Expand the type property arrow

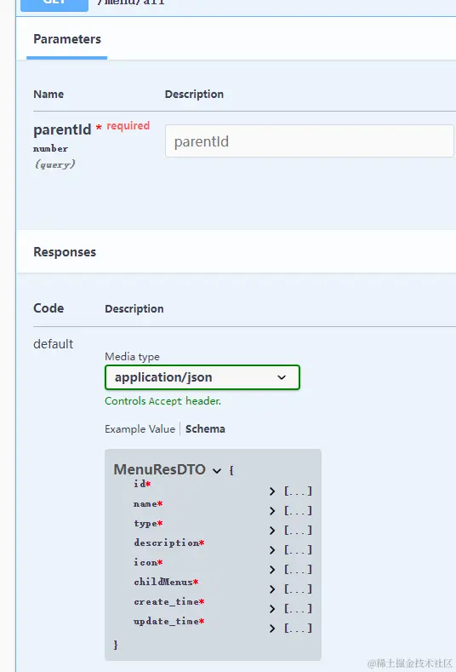coord(272,531)
